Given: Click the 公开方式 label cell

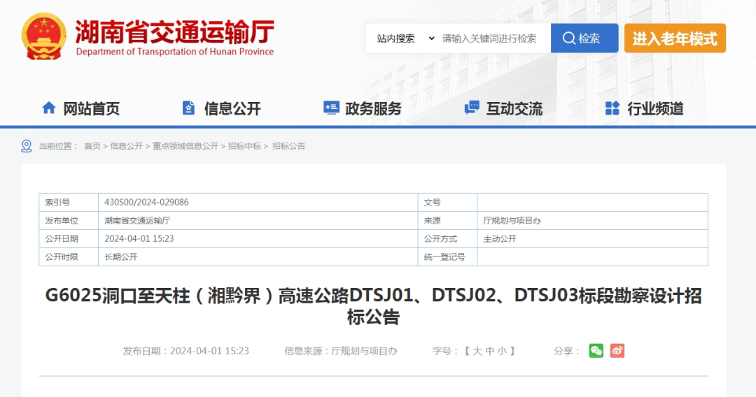Looking at the screenshot, I should coord(447,238).
